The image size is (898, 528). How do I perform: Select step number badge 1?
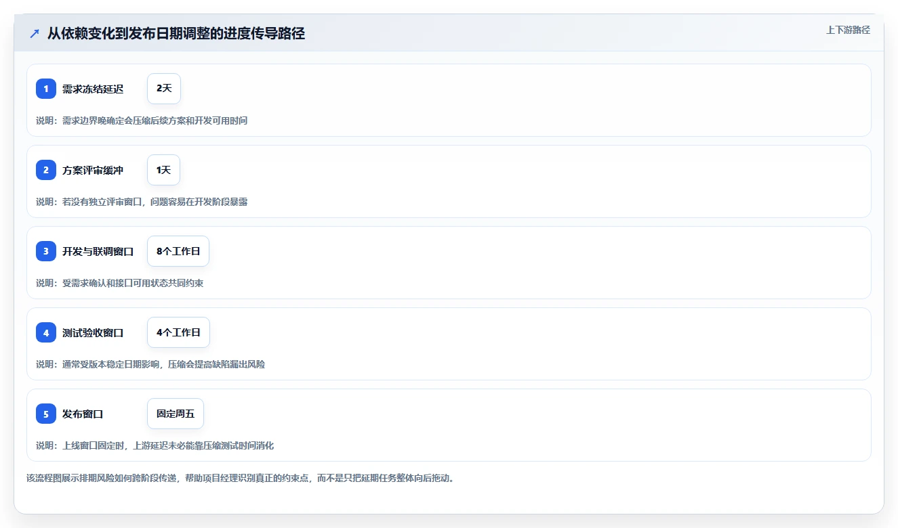click(46, 89)
